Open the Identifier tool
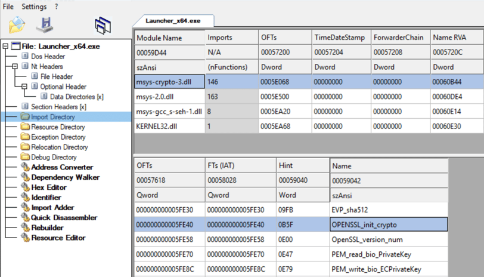 pyautogui.click(x=46, y=198)
